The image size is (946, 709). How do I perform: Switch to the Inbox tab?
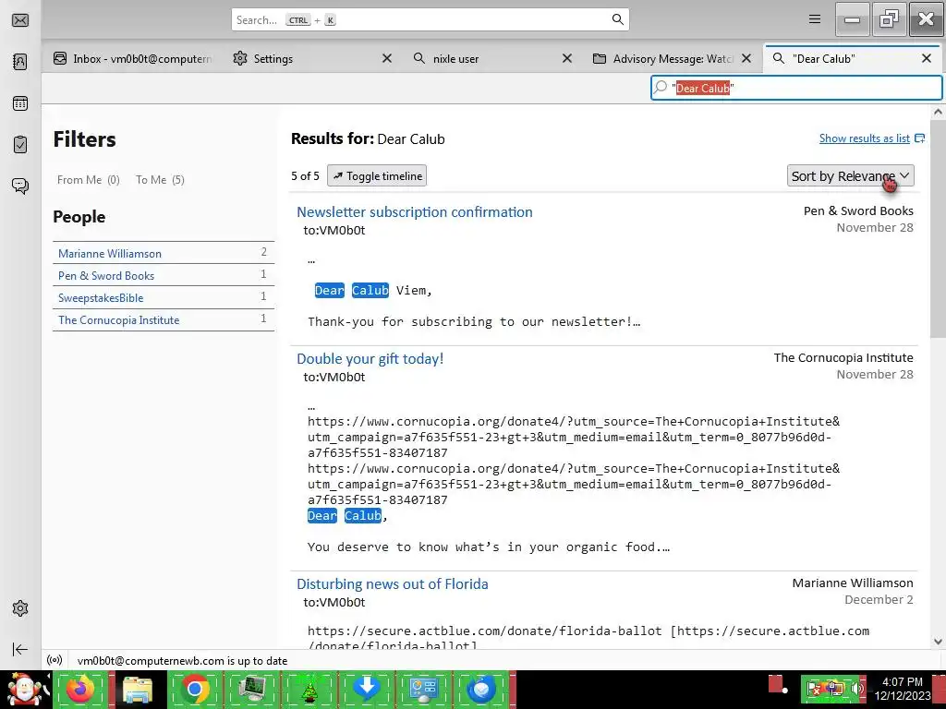pos(133,58)
